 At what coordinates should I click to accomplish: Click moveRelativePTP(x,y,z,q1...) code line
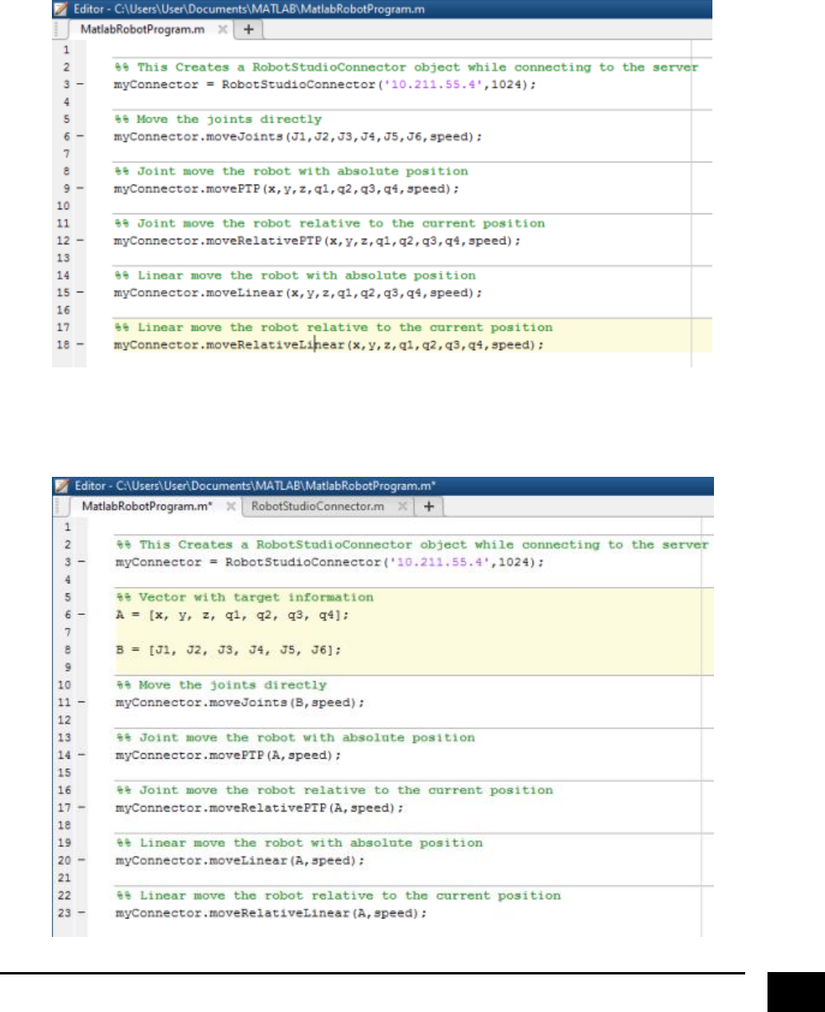click(317, 241)
